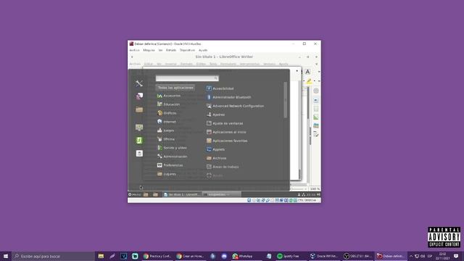The height and width of the screenshot is (261, 464).
Task: Open Accesorios category
Action: click(169, 96)
